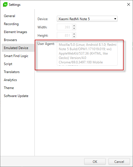Open Software Update settings
The height and width of the screenshot is (167, 133).
(x=18, y=96)
